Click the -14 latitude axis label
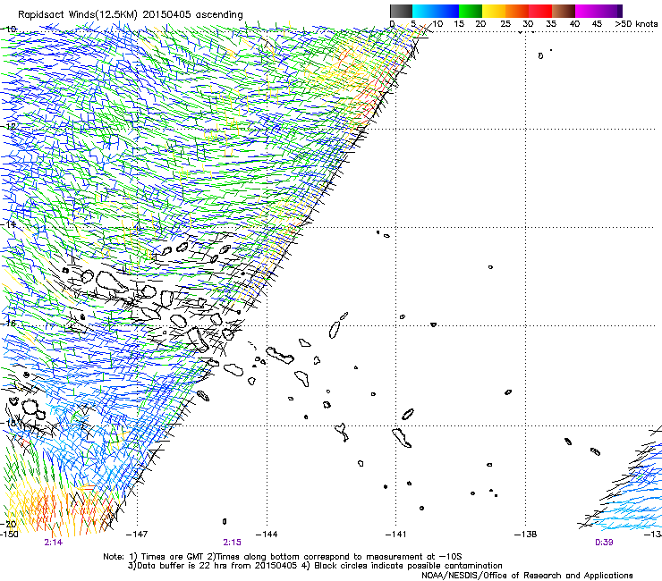The width and height of the screenshot is (662, 581). coord(8,224)
